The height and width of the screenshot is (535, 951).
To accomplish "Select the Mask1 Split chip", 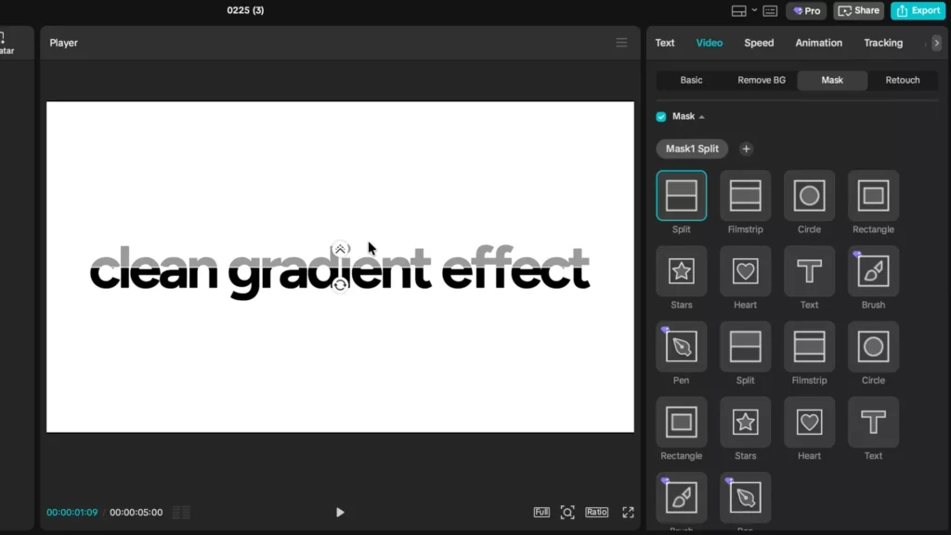I will [x=692, y=149].
